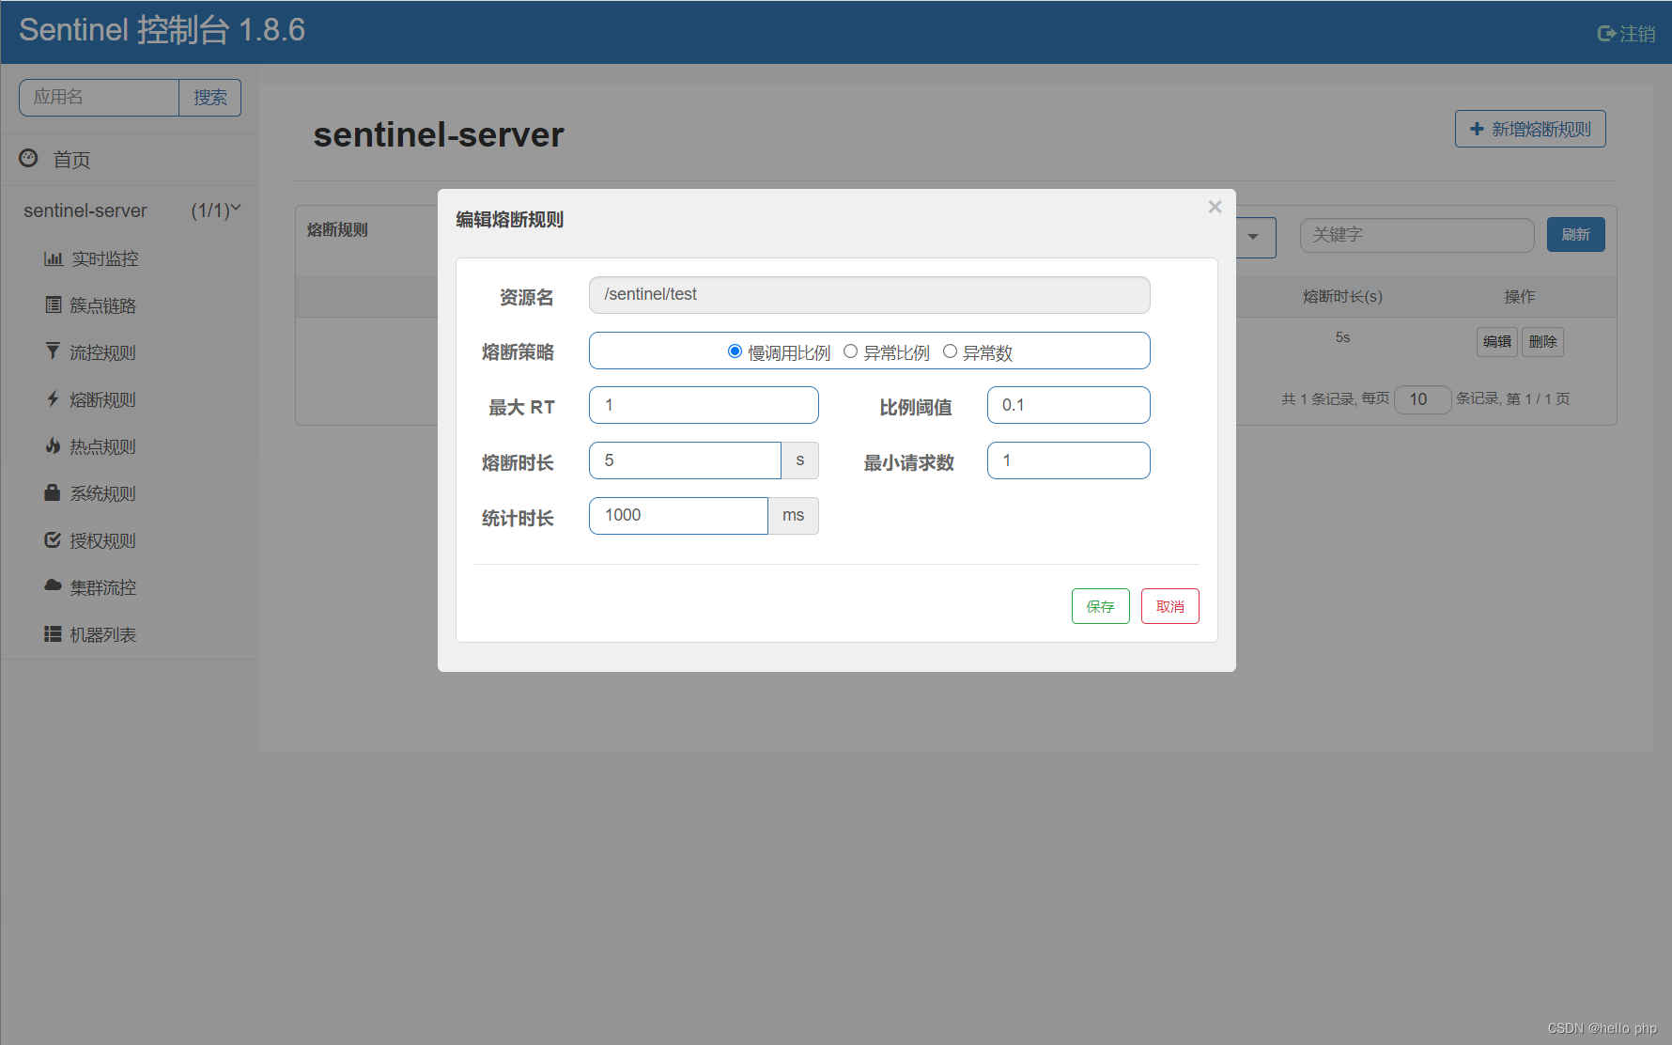Click the 最小请求数 input field
The height and width of the screenshot is (1045, 1672).
1068,460
